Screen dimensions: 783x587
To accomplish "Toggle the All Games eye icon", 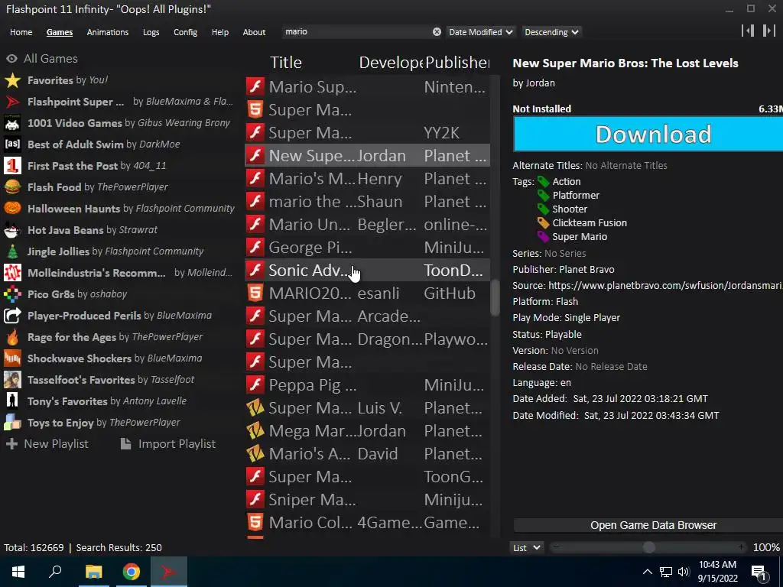I will click(12, 59).
